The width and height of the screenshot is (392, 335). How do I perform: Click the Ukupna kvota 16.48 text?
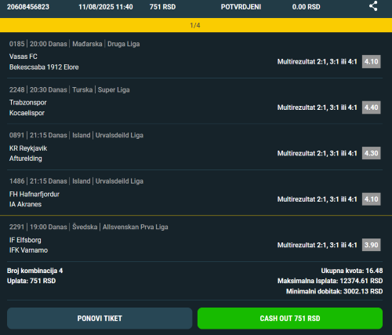click(x=352, y=271)
